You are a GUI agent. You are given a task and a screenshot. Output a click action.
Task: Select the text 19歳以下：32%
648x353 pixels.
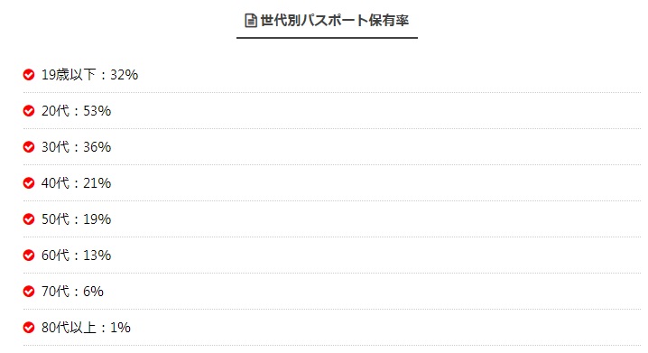pos(89,75)
